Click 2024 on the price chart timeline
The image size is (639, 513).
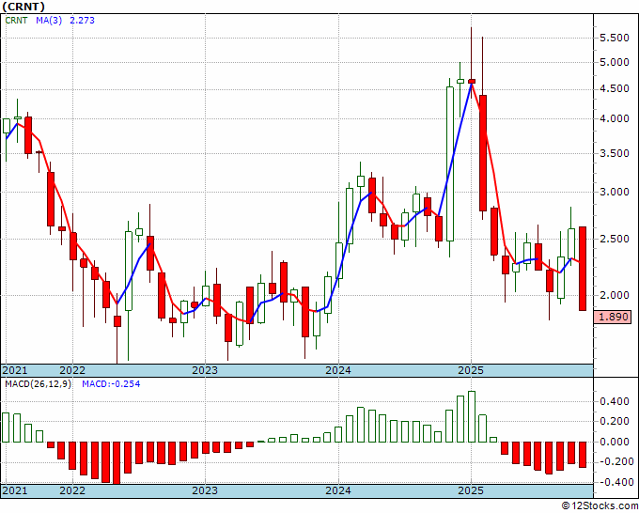pyautogui.click(x=338, y=370)
